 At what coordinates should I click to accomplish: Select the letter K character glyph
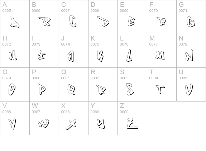click(103, 51)
